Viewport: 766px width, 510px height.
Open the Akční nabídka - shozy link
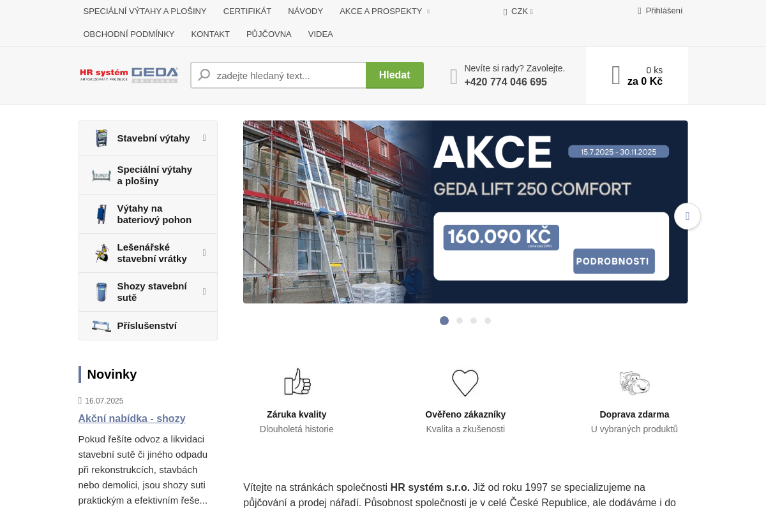click(x=132, y=418)
